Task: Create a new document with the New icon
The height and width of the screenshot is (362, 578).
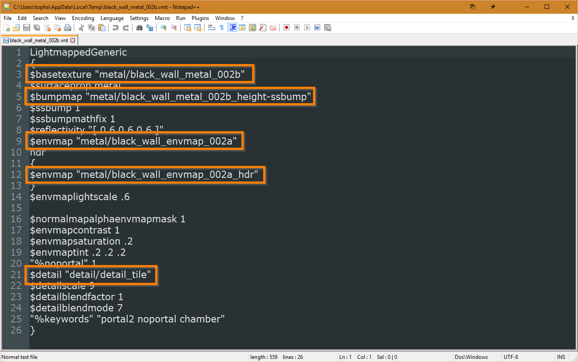Action: point(6,28)
